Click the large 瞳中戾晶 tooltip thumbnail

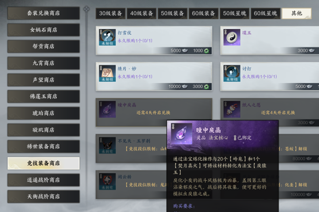click(x=181, y=134)
